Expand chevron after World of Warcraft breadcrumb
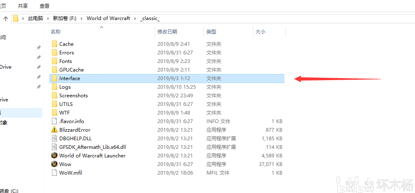This screenshot has width=415, height=193. (x=135, y=18)
